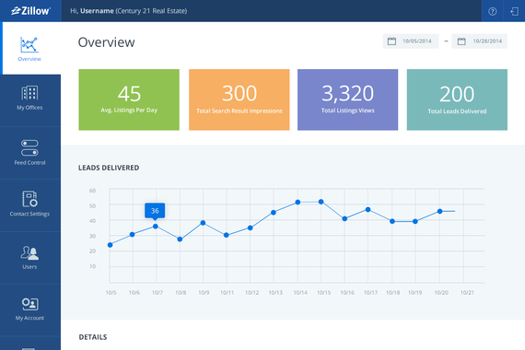Click the 3,320 listings views number
525x350 pixels.
pos(347,93)
